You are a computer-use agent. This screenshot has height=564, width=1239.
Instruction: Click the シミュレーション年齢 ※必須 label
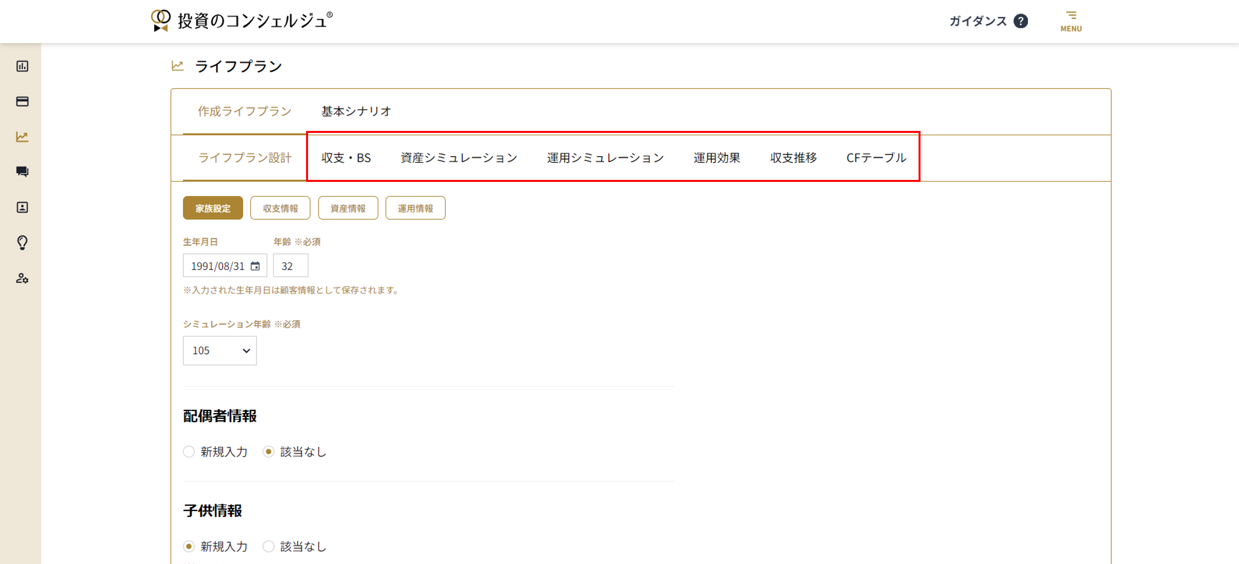click(x=241, y=324)
